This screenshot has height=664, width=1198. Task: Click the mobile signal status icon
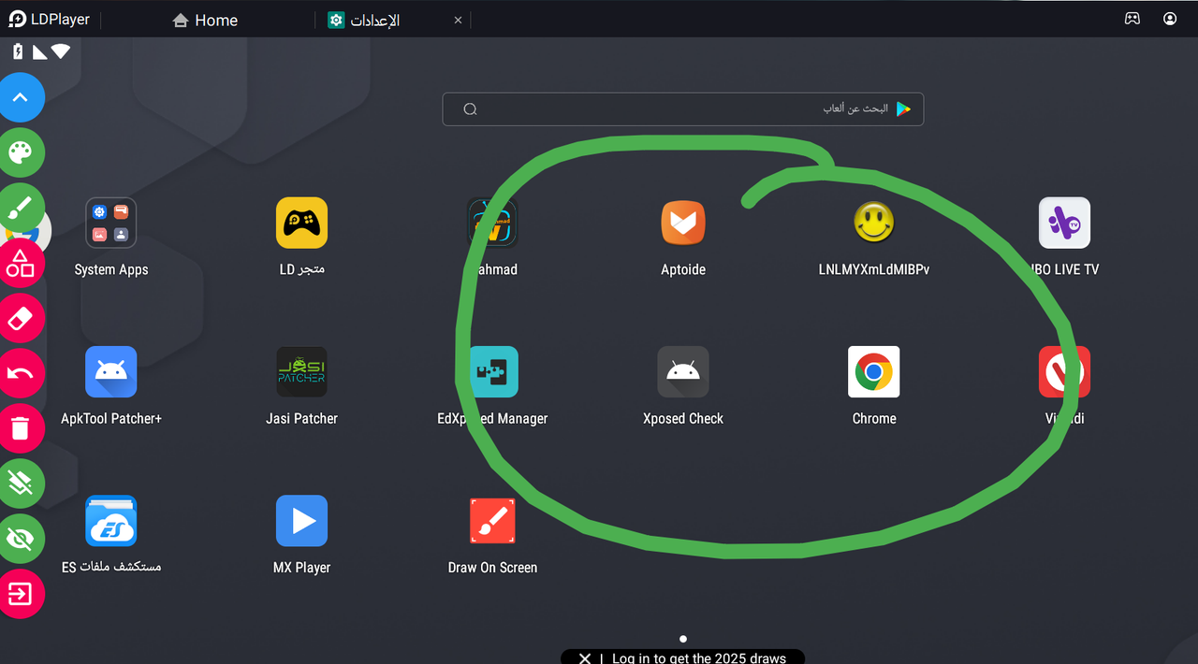tap(39, 51)
